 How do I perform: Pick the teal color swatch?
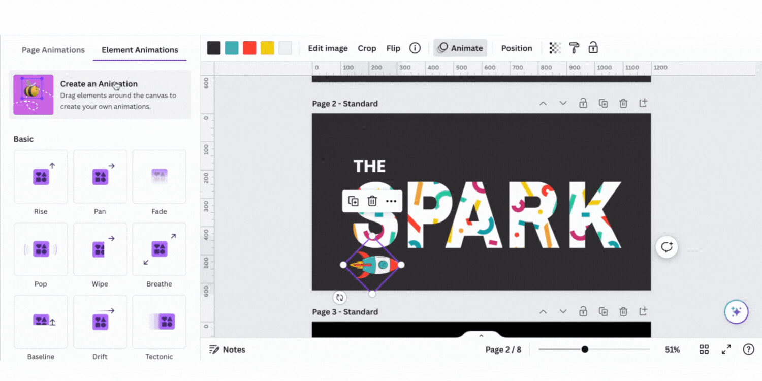[x=232, y=48]
